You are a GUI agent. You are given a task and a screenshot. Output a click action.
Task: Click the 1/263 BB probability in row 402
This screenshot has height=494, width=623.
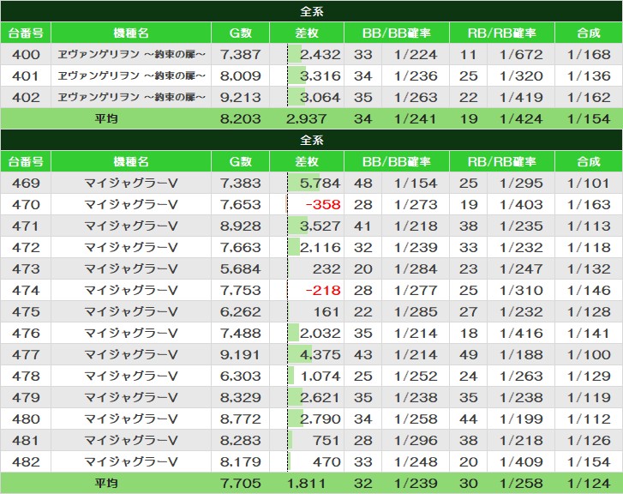click(x=416, y=98)
